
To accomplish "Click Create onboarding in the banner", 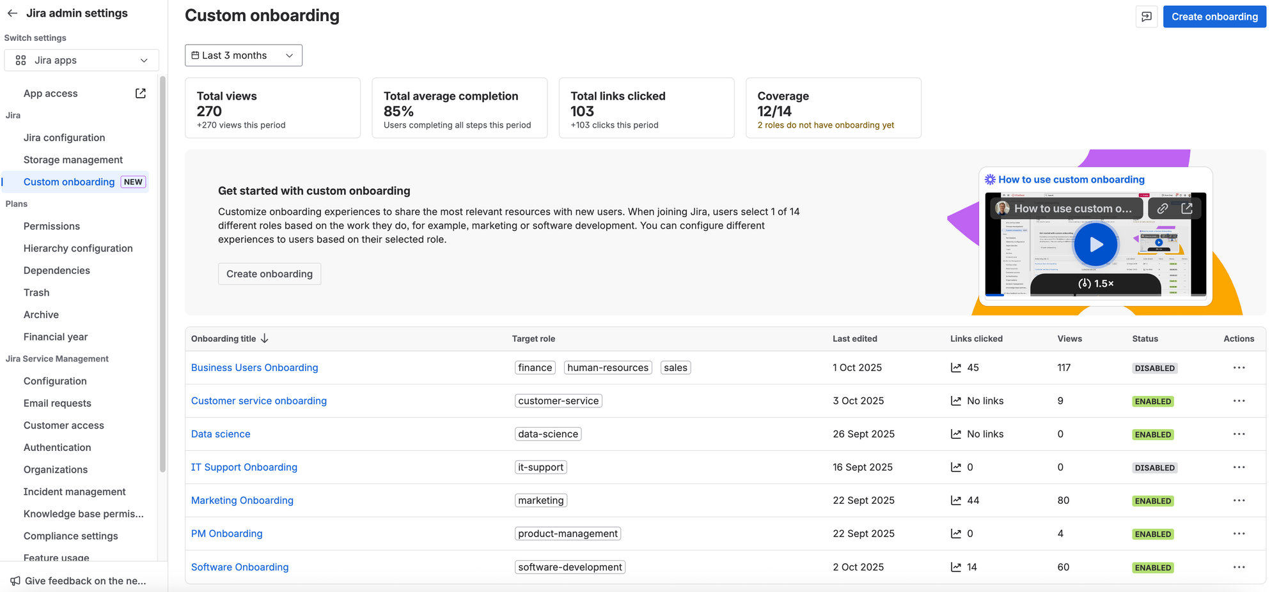I will (x=269, y=273).
